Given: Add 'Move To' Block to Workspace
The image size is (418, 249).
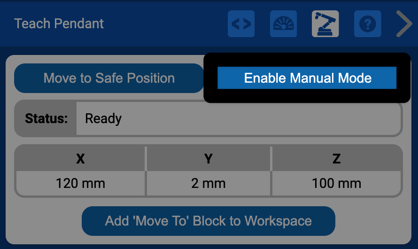Looking at the screenshot, I should (x=208, y=221).
